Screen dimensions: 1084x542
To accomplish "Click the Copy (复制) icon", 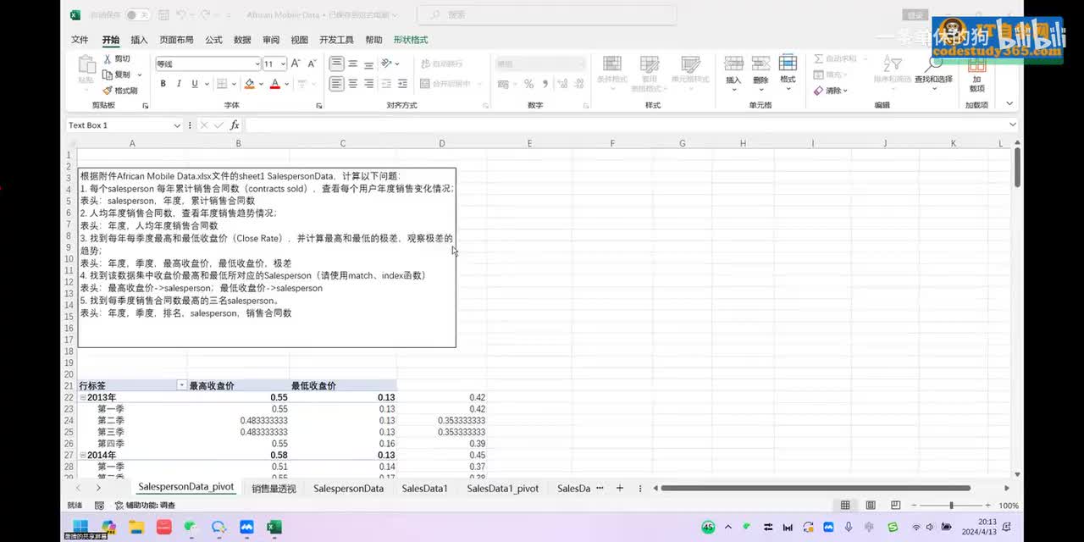I will click(108, 75).
